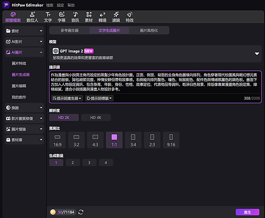This screenshot has height=218, width=265.
Task: Click the AI影片 sidebar icon
Action: (x=8, y=42)
